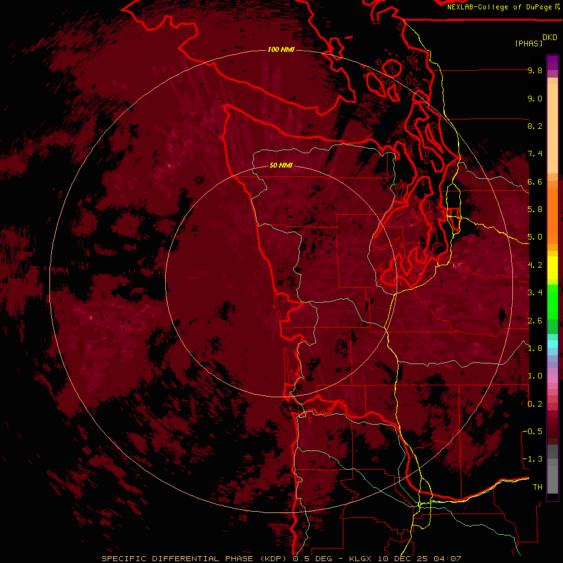Click the -1.3 scale value
563x563 pixels.
(x=532, y=459)
